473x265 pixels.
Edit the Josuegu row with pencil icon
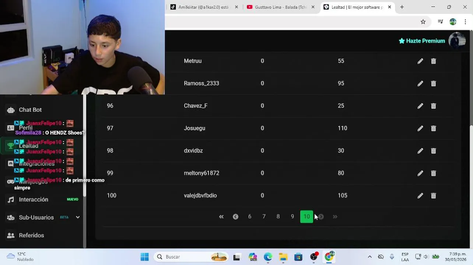click(x=420, y=128)
